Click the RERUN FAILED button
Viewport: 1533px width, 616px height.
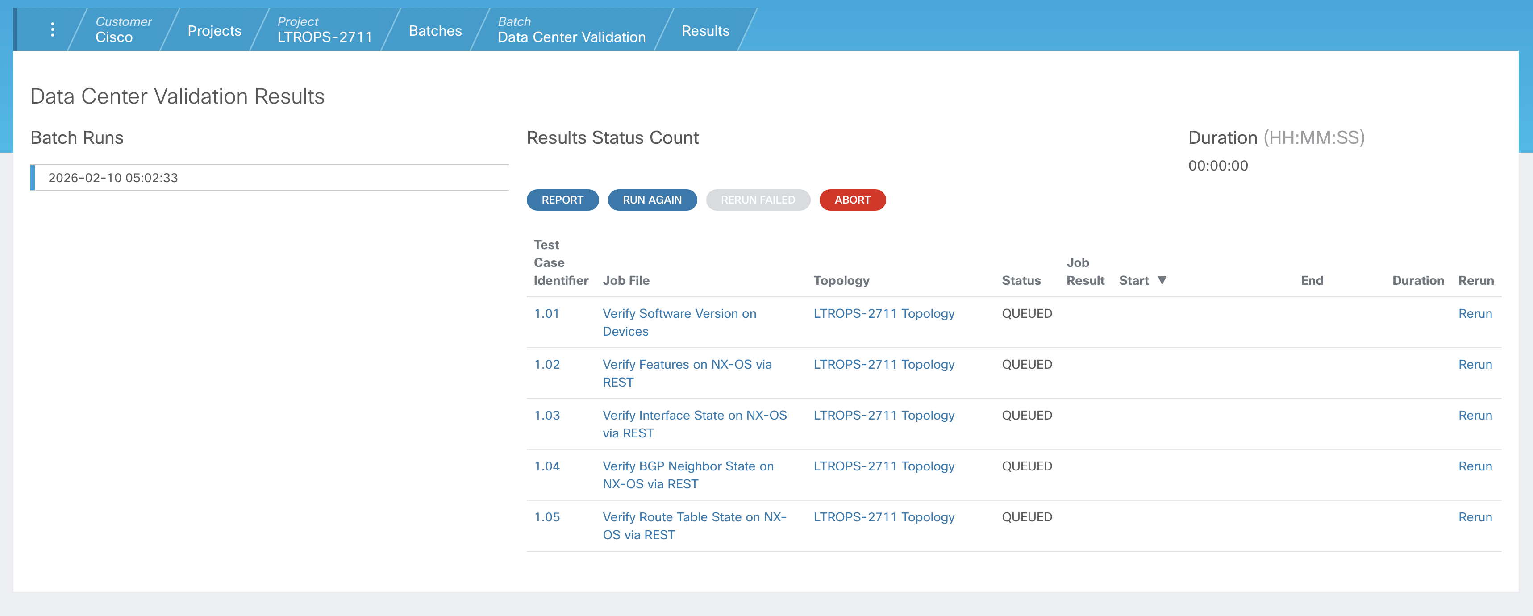coord(757,200)
